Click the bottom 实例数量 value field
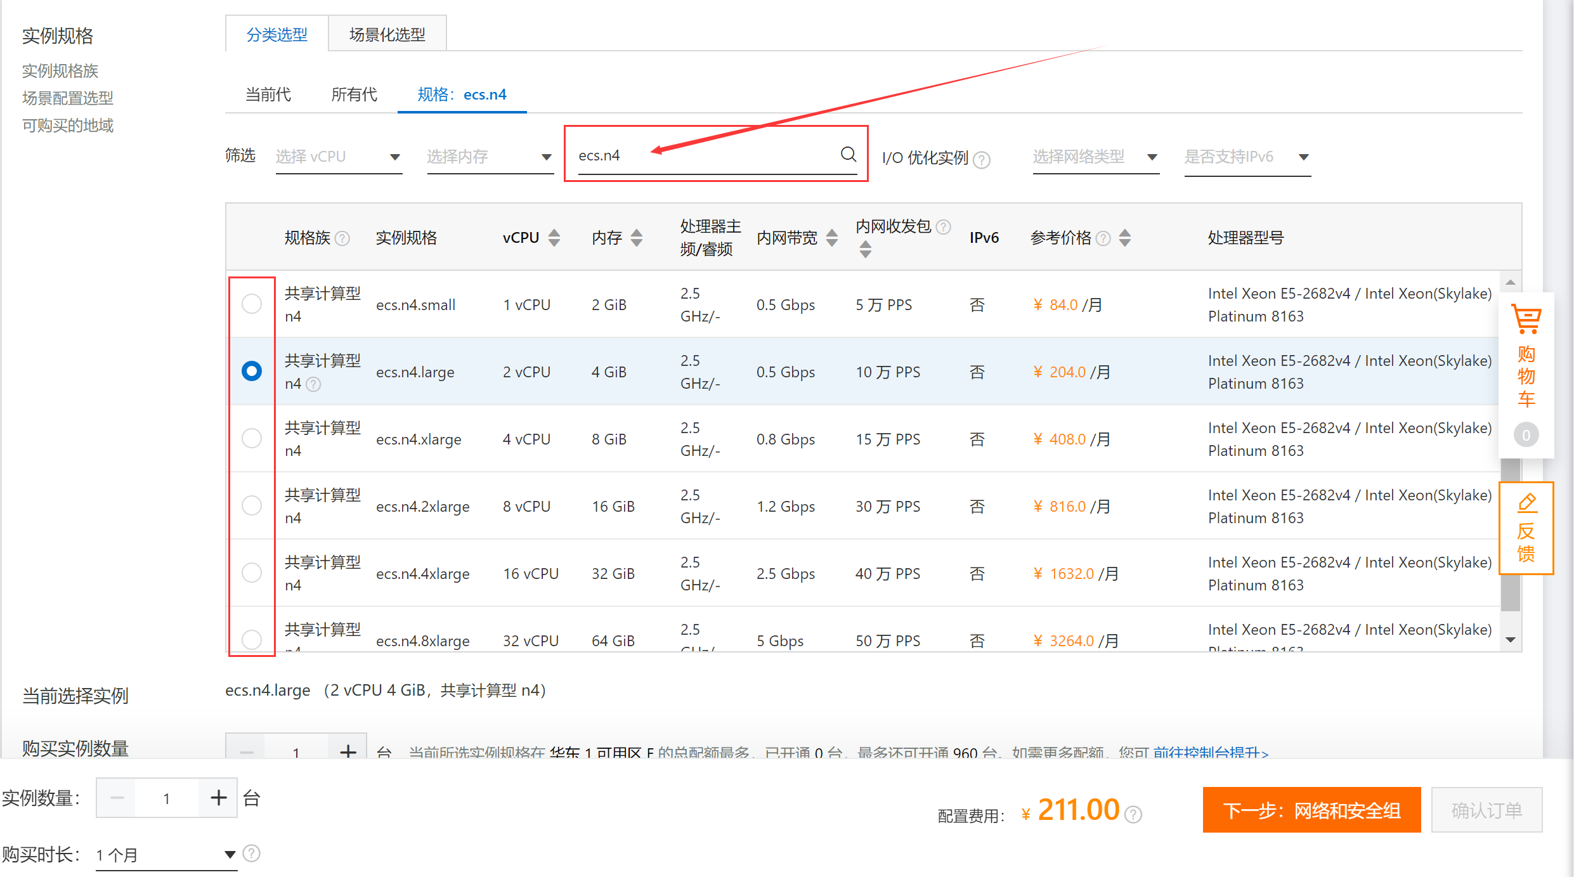 [166, 798]
